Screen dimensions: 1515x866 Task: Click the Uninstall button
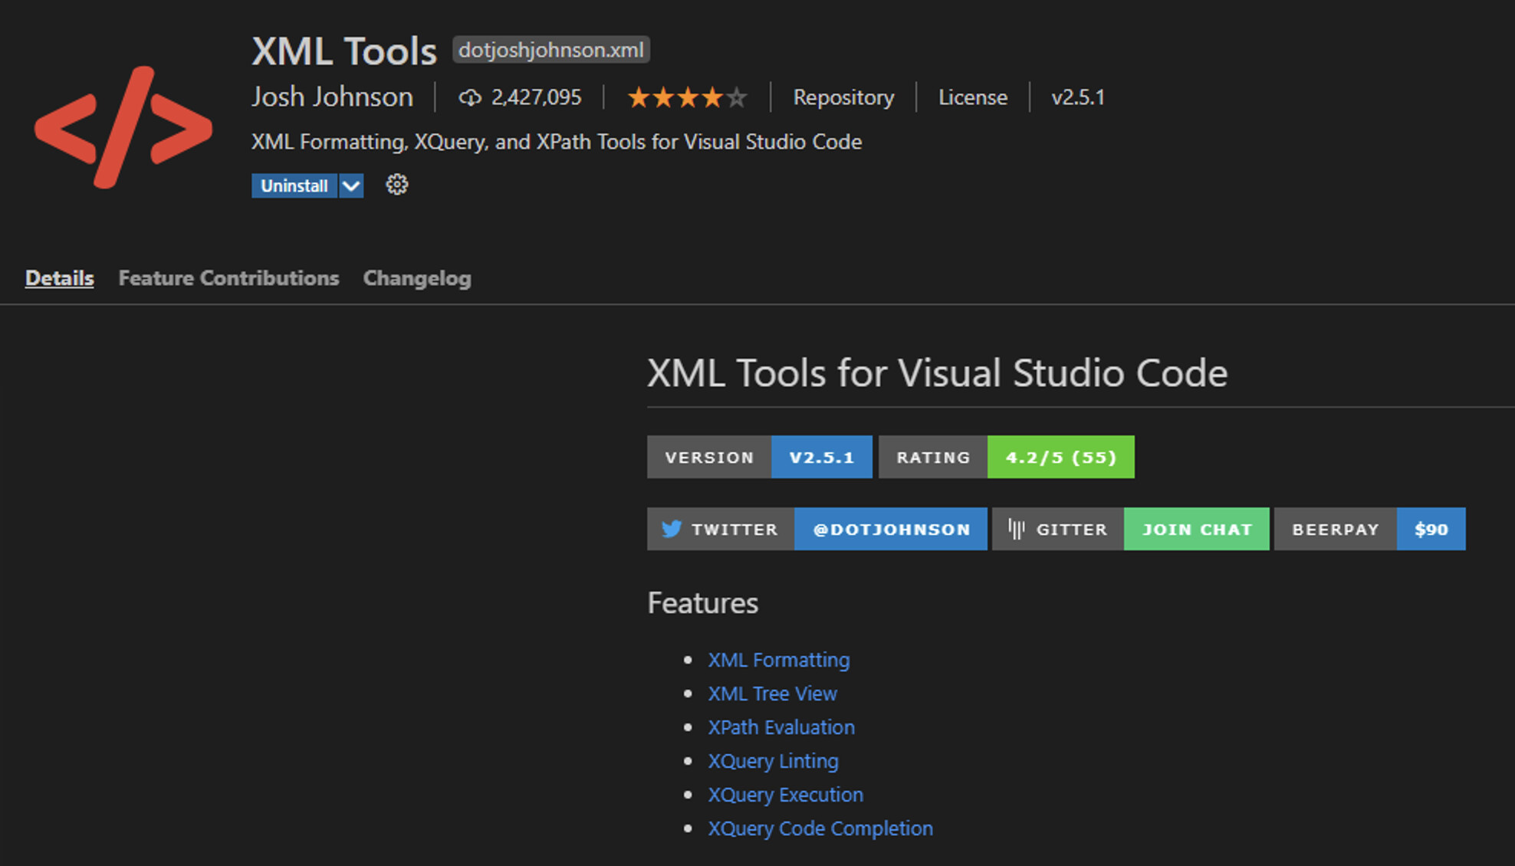294,185
